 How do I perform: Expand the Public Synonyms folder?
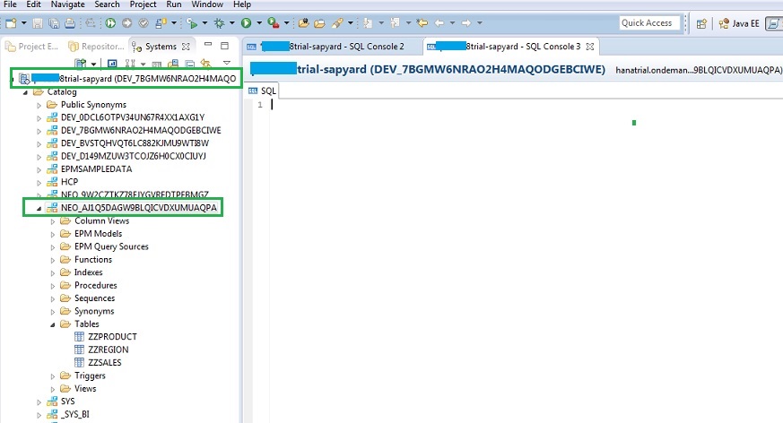click(39, 105)
